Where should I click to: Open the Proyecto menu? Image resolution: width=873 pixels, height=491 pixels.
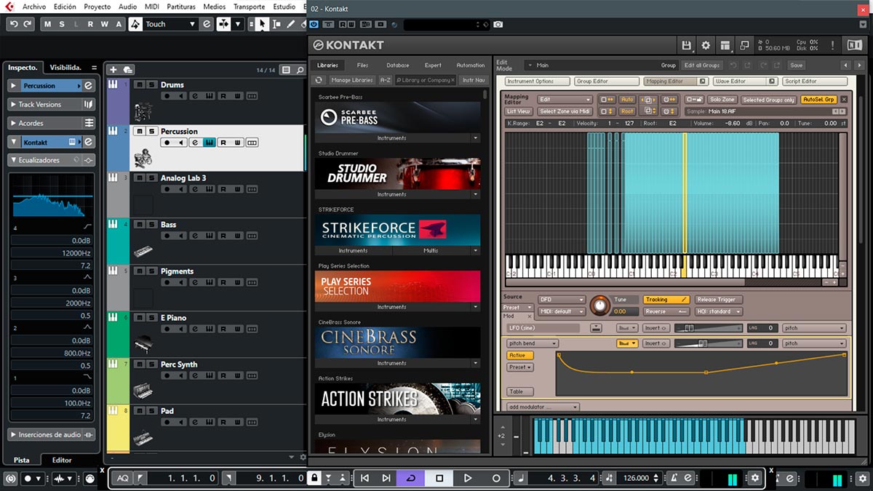click(x=97, y=7)
